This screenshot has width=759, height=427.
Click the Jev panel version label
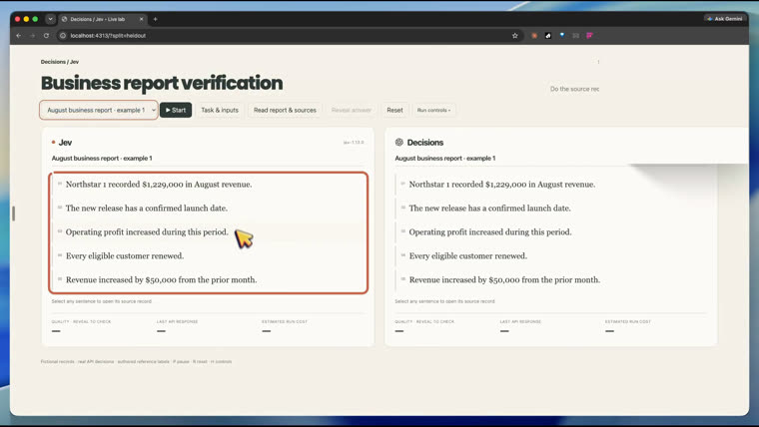(354, 143)
